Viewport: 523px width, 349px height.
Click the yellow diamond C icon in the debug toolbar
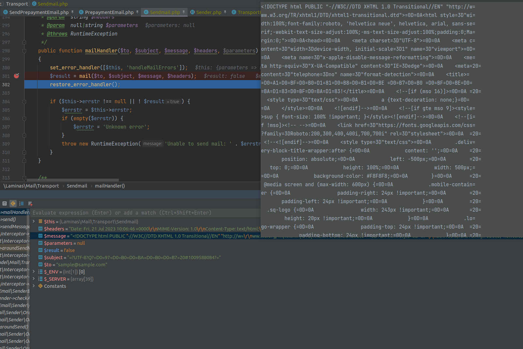click(x=13, y=203)
